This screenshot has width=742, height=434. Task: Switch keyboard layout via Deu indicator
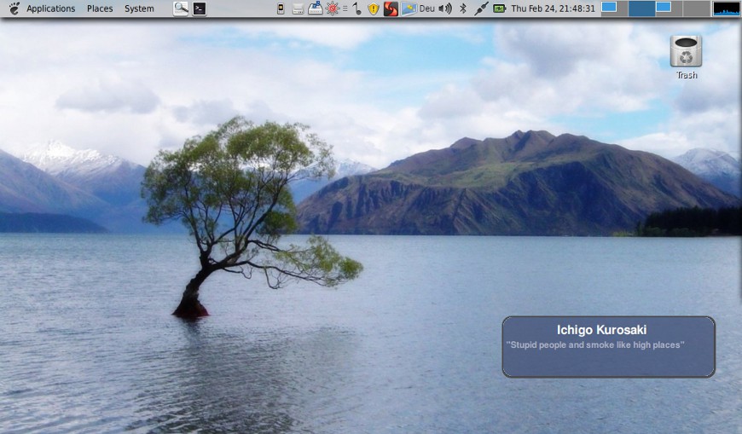tap(426, 9)
